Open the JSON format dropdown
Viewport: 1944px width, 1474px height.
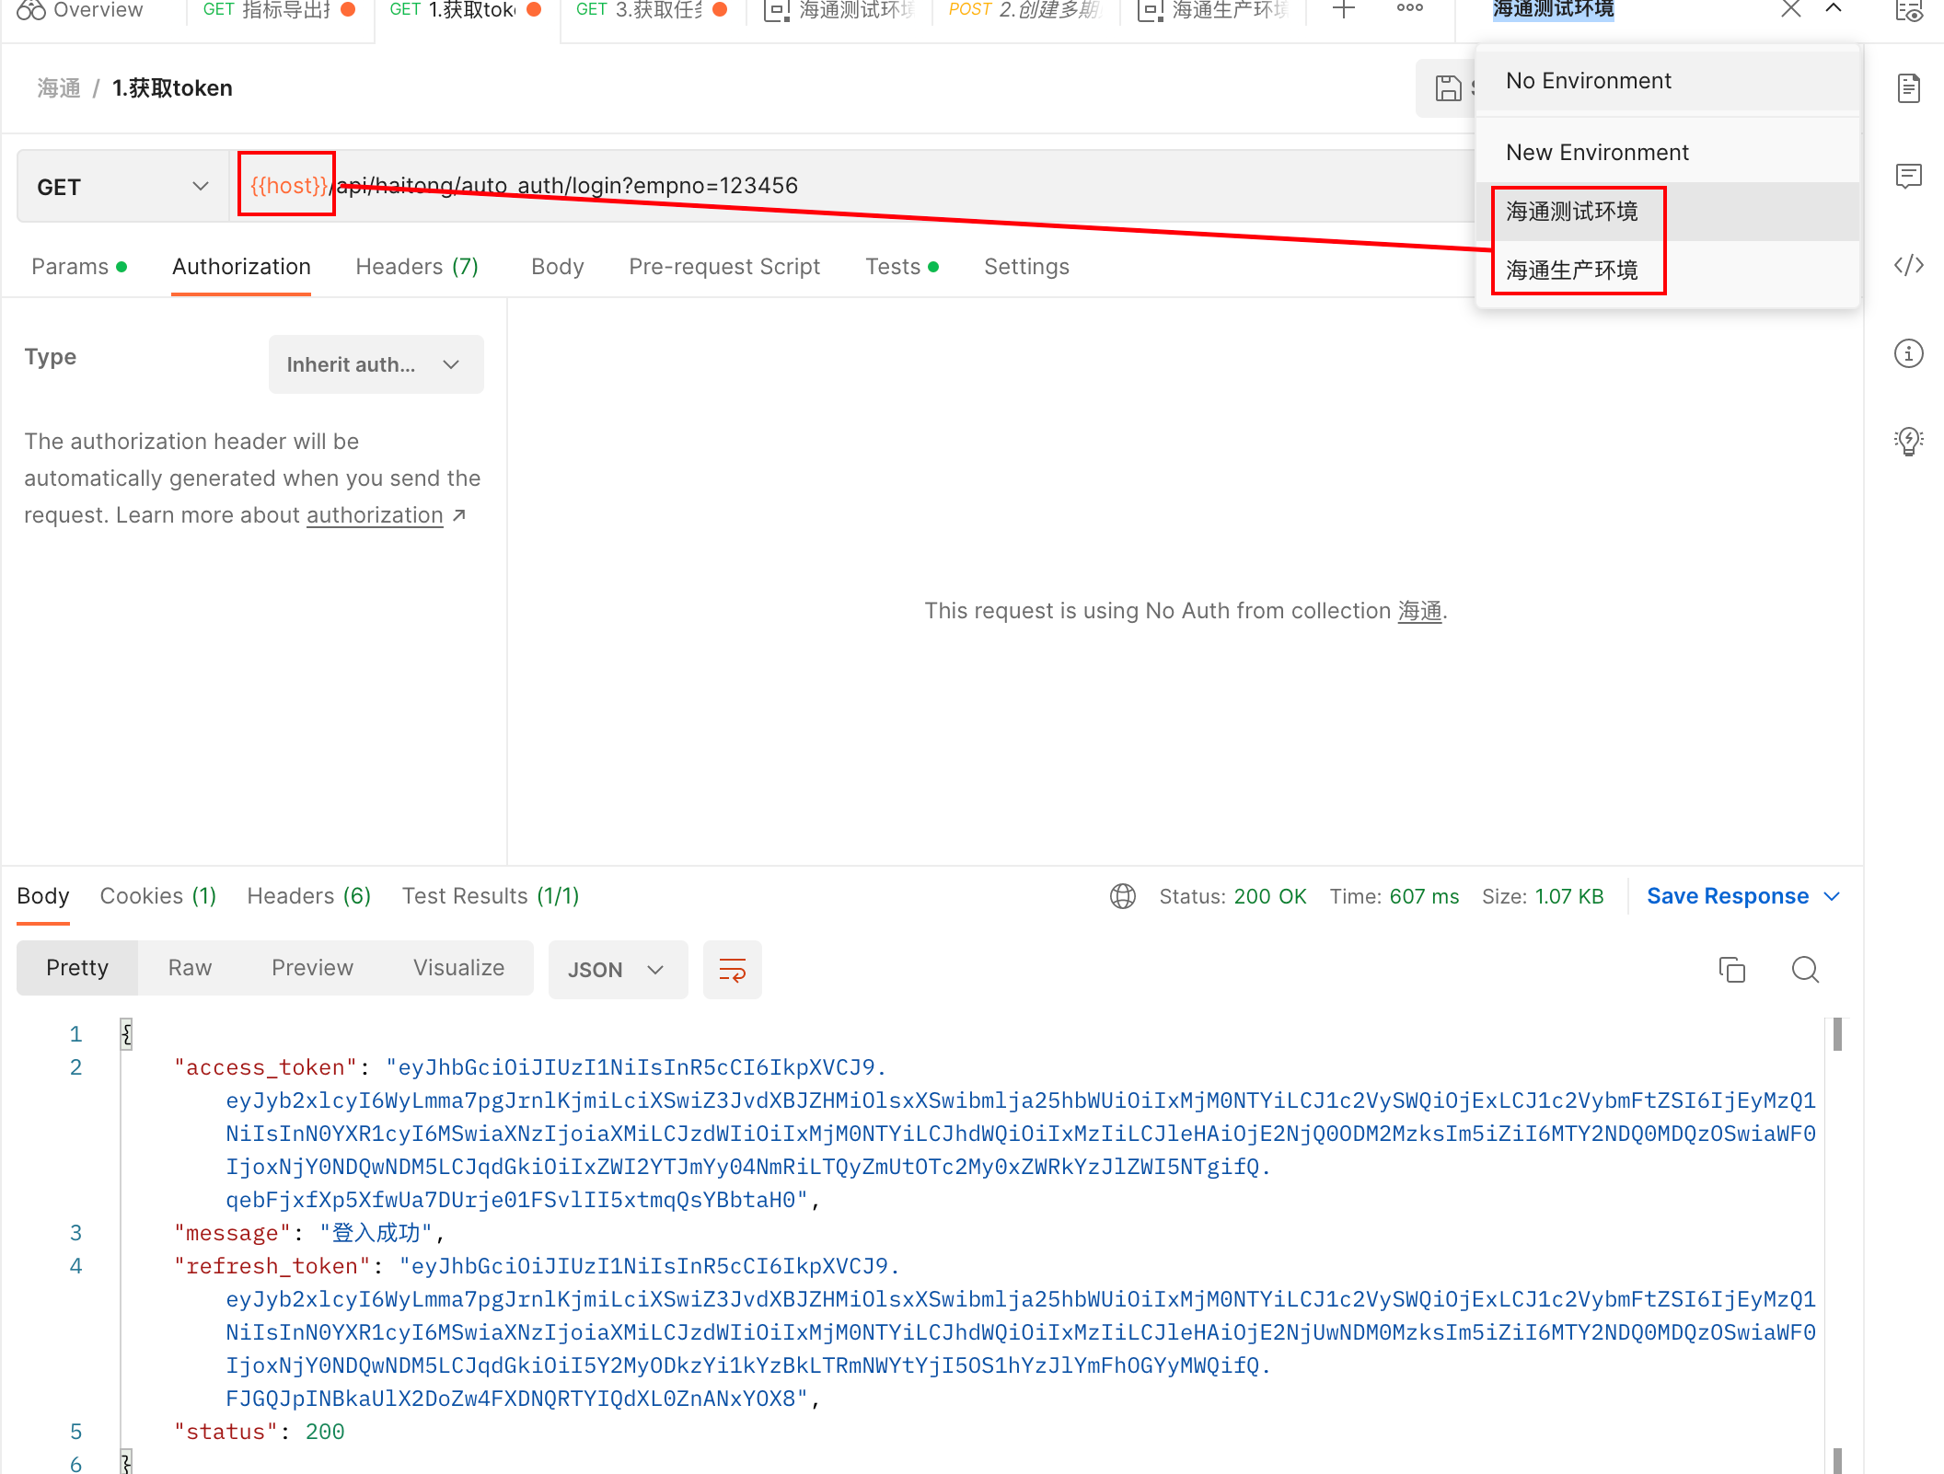617,970
